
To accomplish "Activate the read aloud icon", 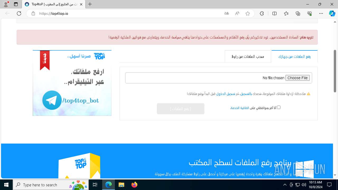I will 237,13.
